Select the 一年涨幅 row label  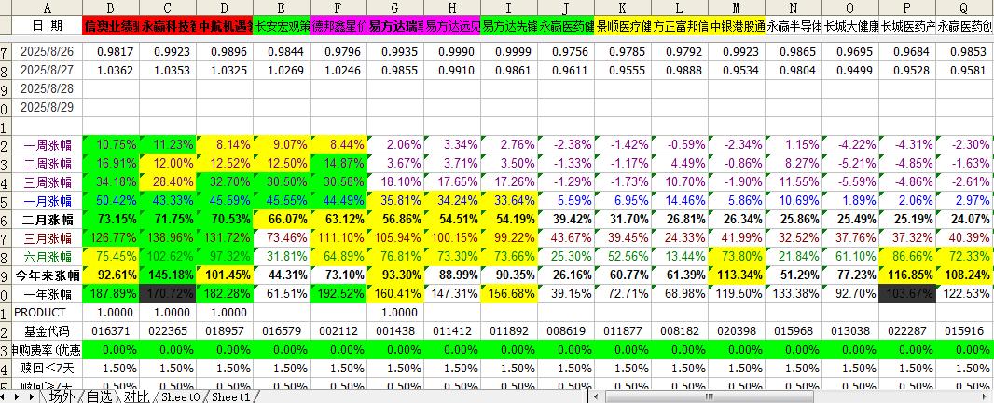(x=47, y=294)
